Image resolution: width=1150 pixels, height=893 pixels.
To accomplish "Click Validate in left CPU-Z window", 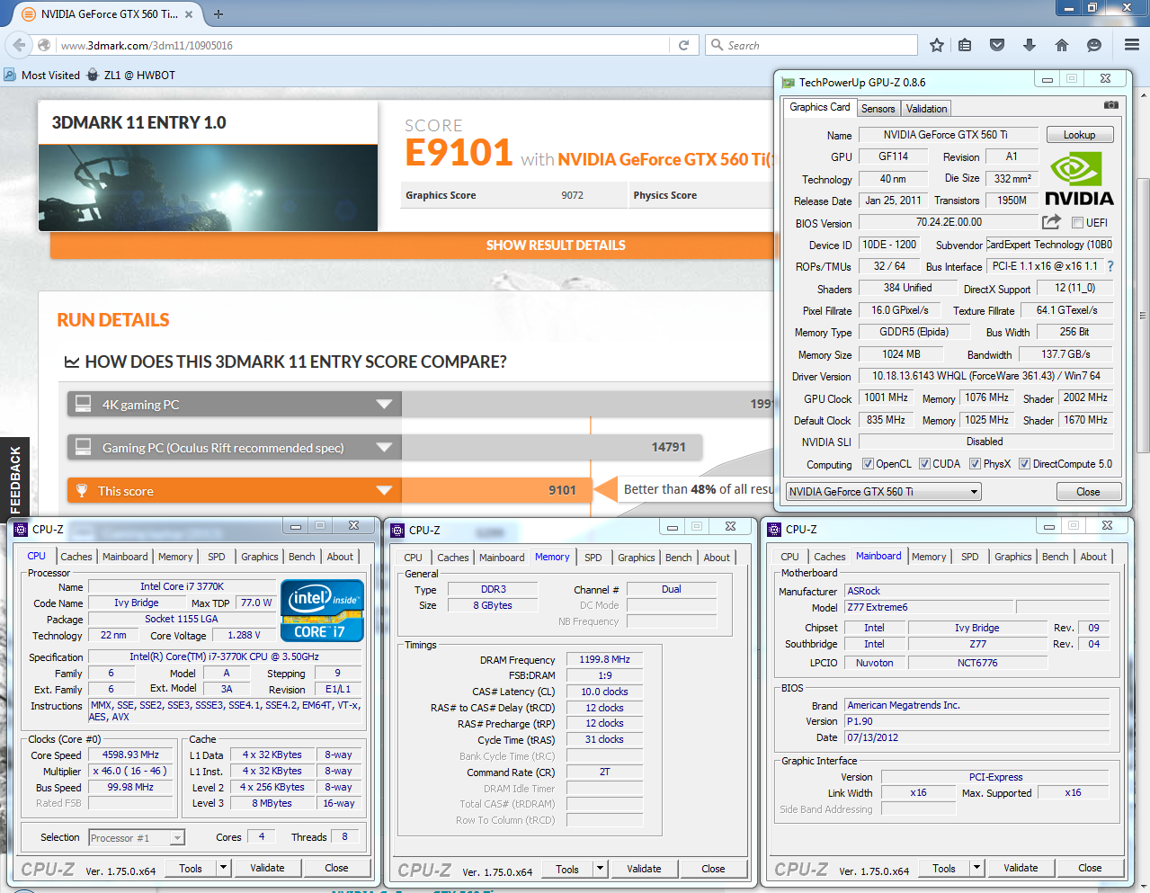I will [x=267, y=868].
